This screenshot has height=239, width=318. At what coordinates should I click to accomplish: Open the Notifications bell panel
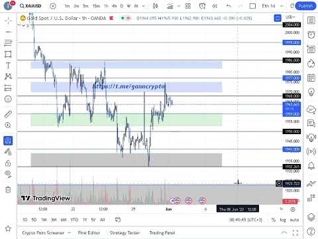[x=311, y=166]
